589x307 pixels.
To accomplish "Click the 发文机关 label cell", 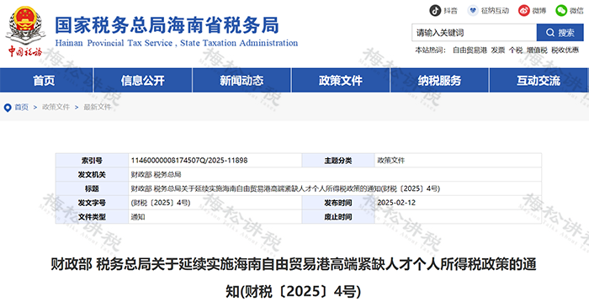I will 92,174.
